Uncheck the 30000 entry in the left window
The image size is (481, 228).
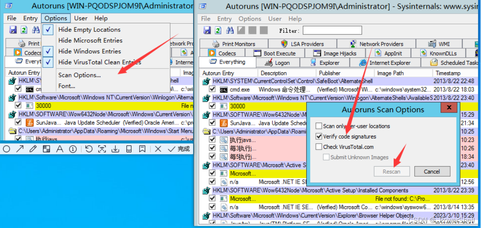18,105
